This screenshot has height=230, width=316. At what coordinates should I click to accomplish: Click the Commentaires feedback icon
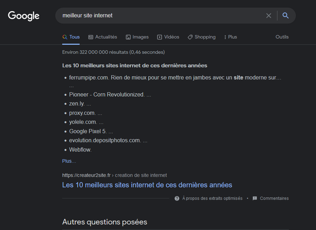pyautogui.click(x=255, y=198)
